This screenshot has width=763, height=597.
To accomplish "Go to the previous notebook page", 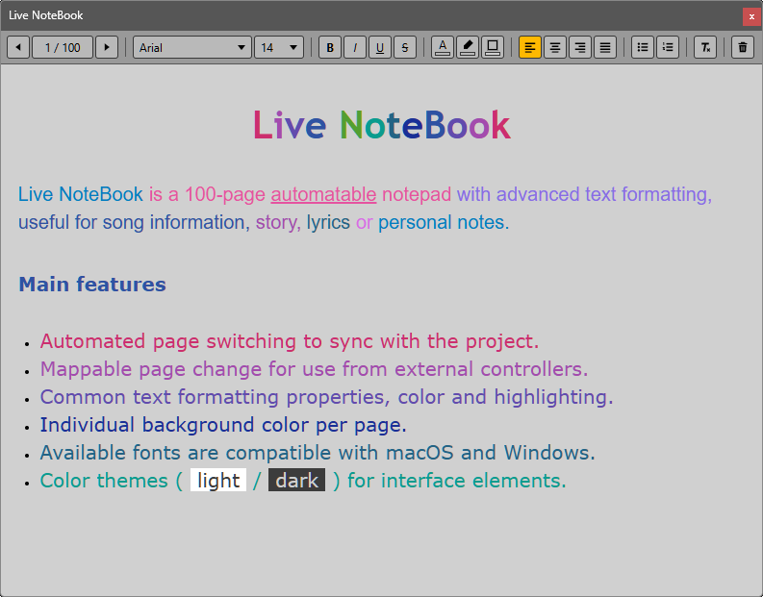I will pos(18,48).
